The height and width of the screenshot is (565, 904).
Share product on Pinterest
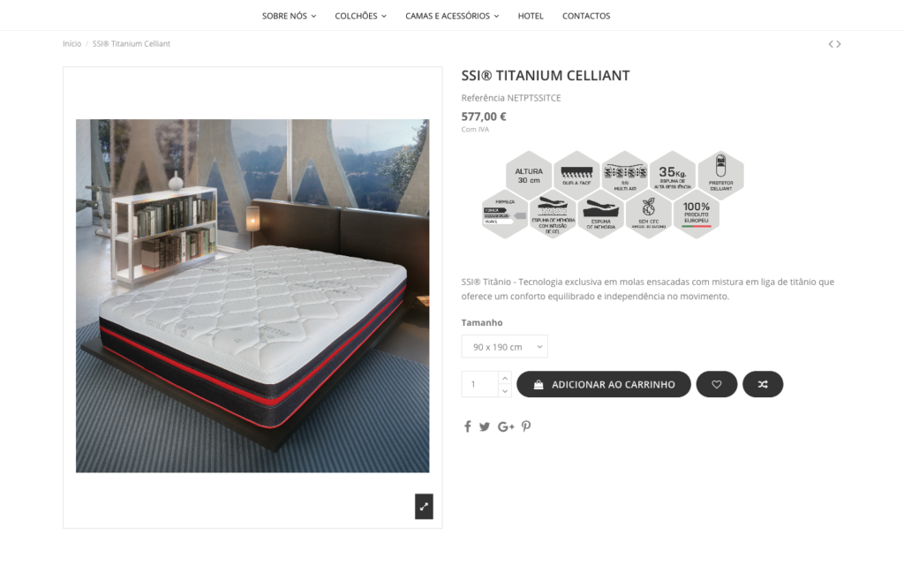tap(526, 426)
